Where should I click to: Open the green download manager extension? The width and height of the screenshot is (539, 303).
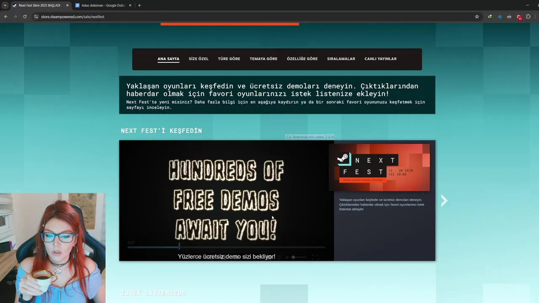[490, 16]
